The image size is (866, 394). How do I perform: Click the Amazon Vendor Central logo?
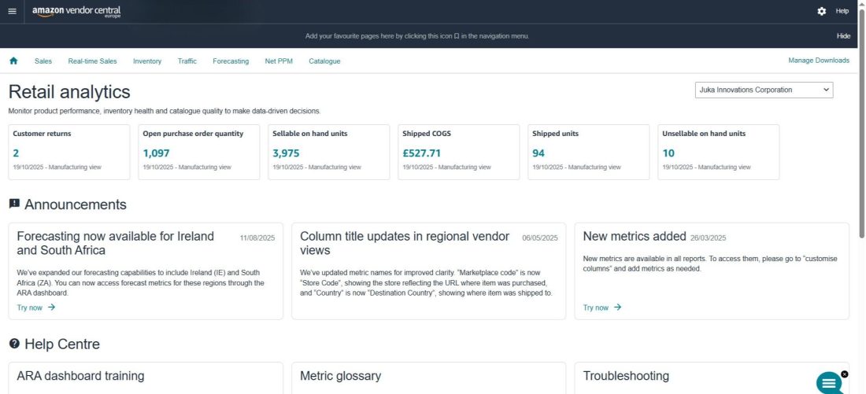76,12
